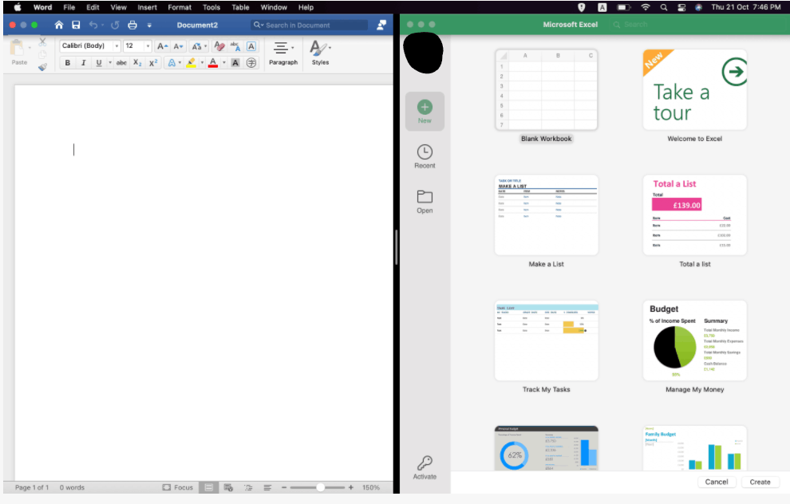The image size is (790, 504).
Task: Click zoom out minus button
Action: 283,487
